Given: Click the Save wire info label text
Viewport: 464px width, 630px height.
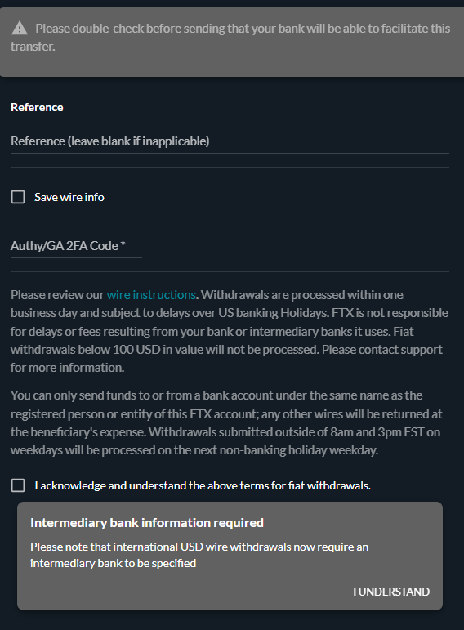Looking at the screenshot, I should 69,197.
